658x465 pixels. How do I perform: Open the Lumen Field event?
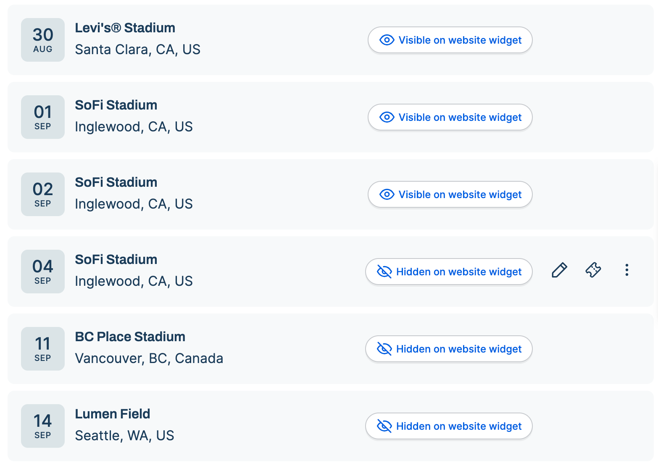(112, 414)
